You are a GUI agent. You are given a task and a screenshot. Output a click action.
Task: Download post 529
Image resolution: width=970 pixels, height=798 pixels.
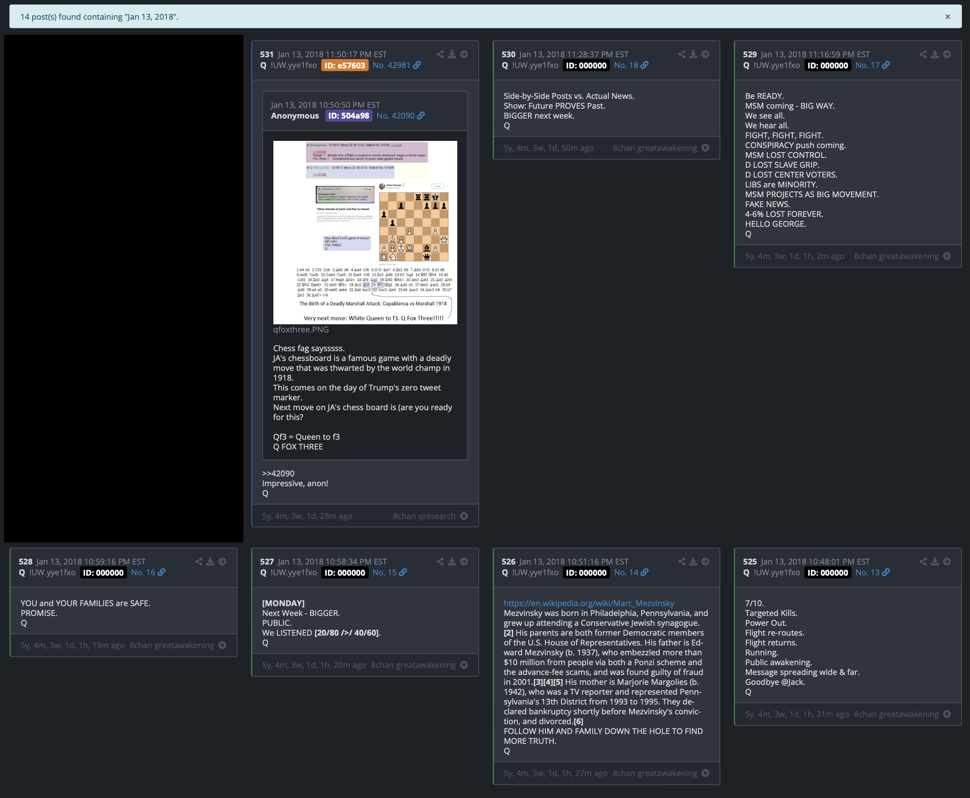tap(935, 54)
